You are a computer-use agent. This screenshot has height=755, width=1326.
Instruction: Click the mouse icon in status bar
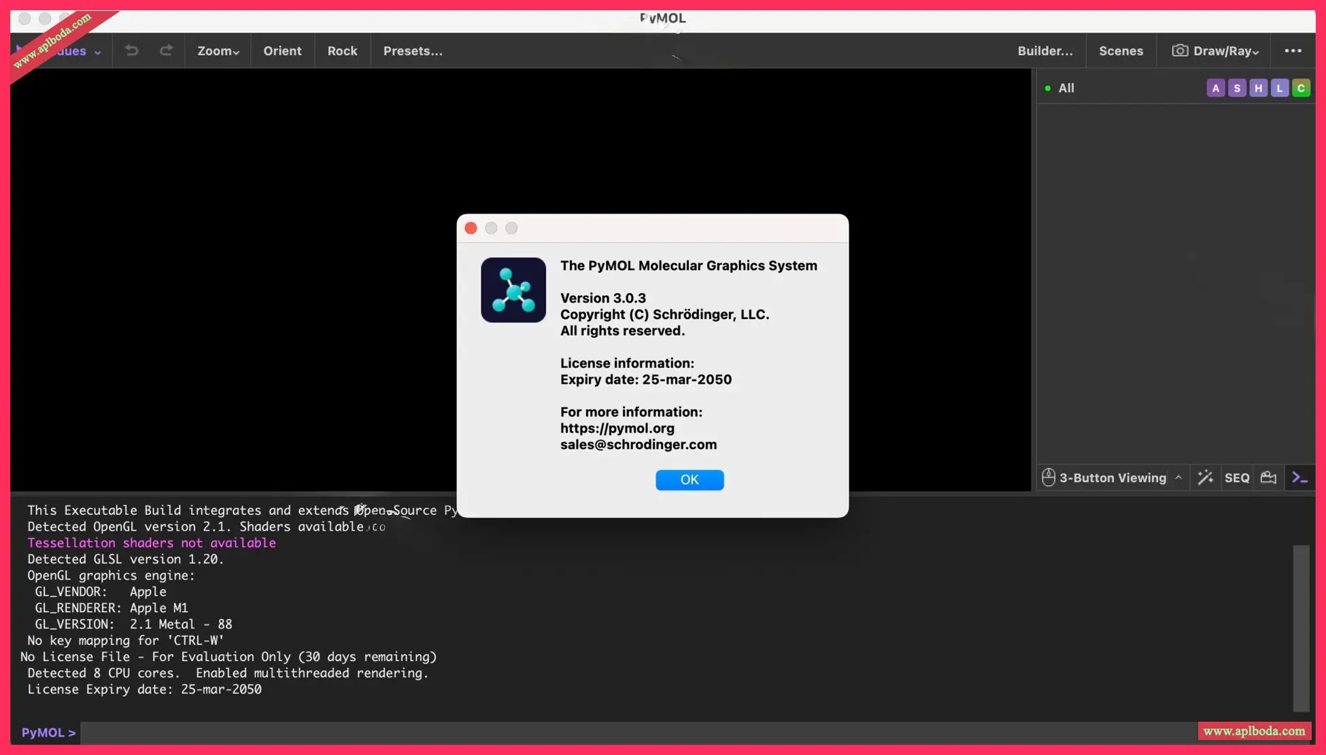(1048, 477)
